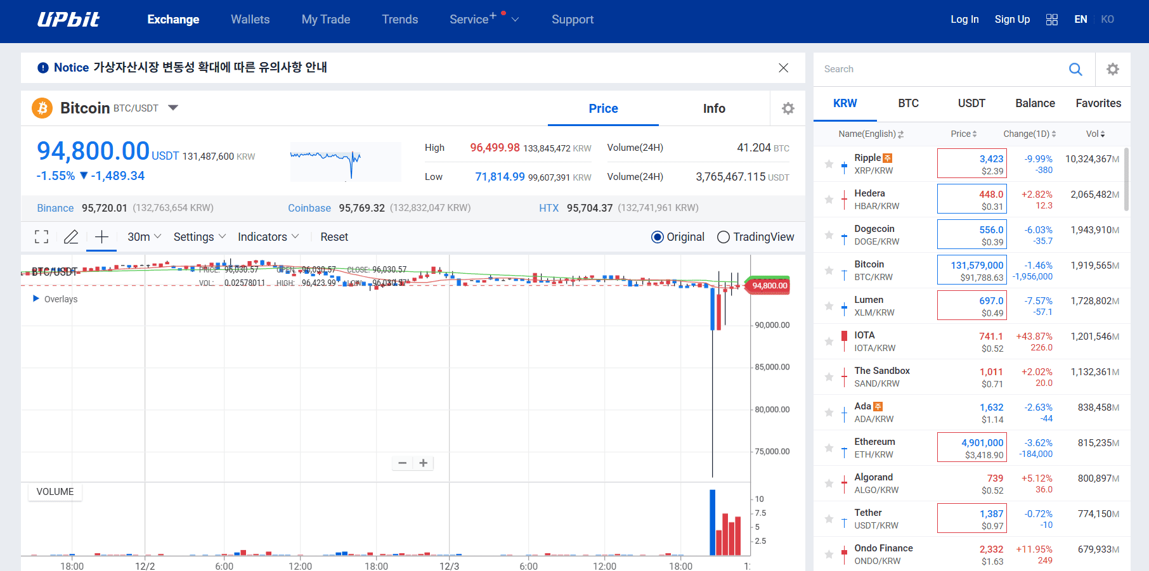1149x571 pixels.
Task: Switch language to EN
Action: coord(1081,20)
